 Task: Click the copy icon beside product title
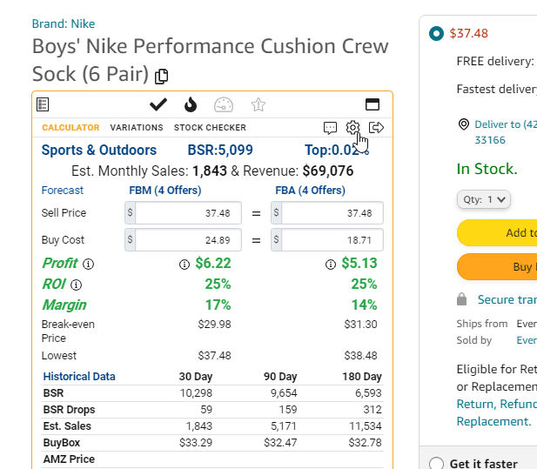[161, 77]
